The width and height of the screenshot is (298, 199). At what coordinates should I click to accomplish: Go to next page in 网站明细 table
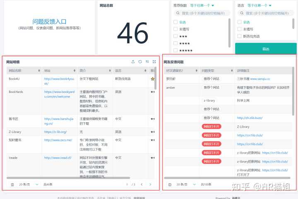click(150, 185)
